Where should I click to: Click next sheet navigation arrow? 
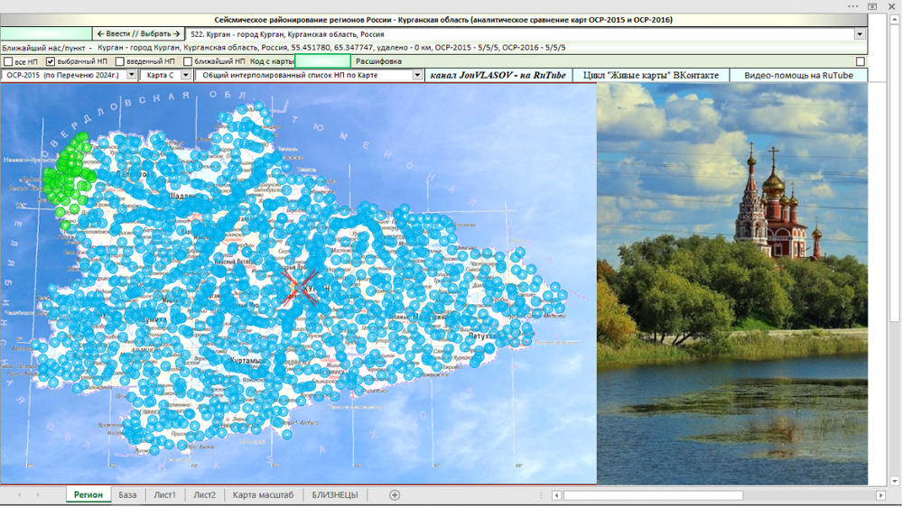pyautogui.click(x=38, y=495)
